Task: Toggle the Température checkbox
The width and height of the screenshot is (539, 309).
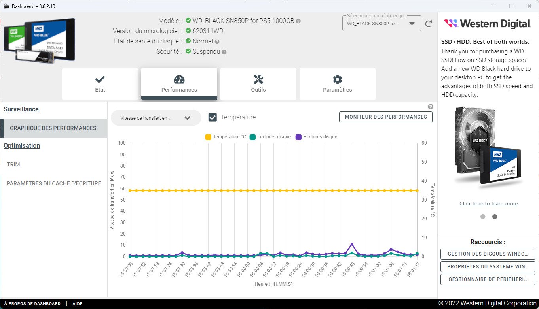Action: [x=213, y=117]
